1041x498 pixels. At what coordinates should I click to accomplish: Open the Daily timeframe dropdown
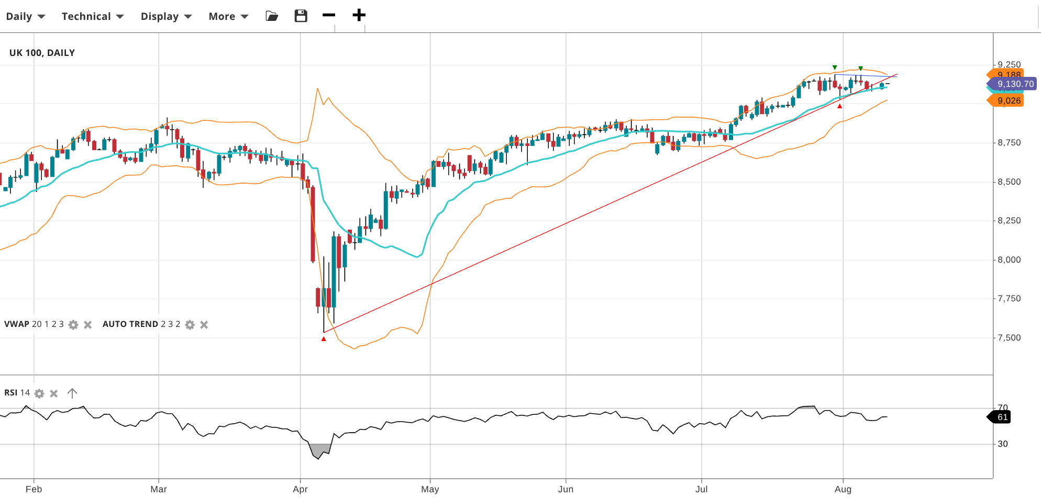(x=25, y=16)
